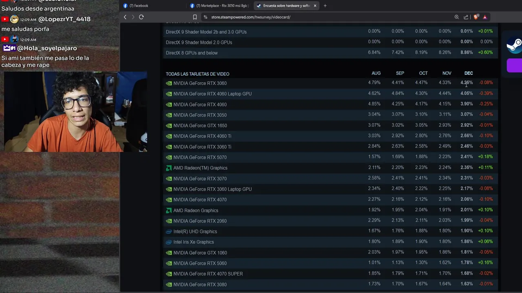Click the Intel logo beside Intel(R) UHD Graphics
The width and height of the screenshot is (522, 293).
(x=169, y=232)
